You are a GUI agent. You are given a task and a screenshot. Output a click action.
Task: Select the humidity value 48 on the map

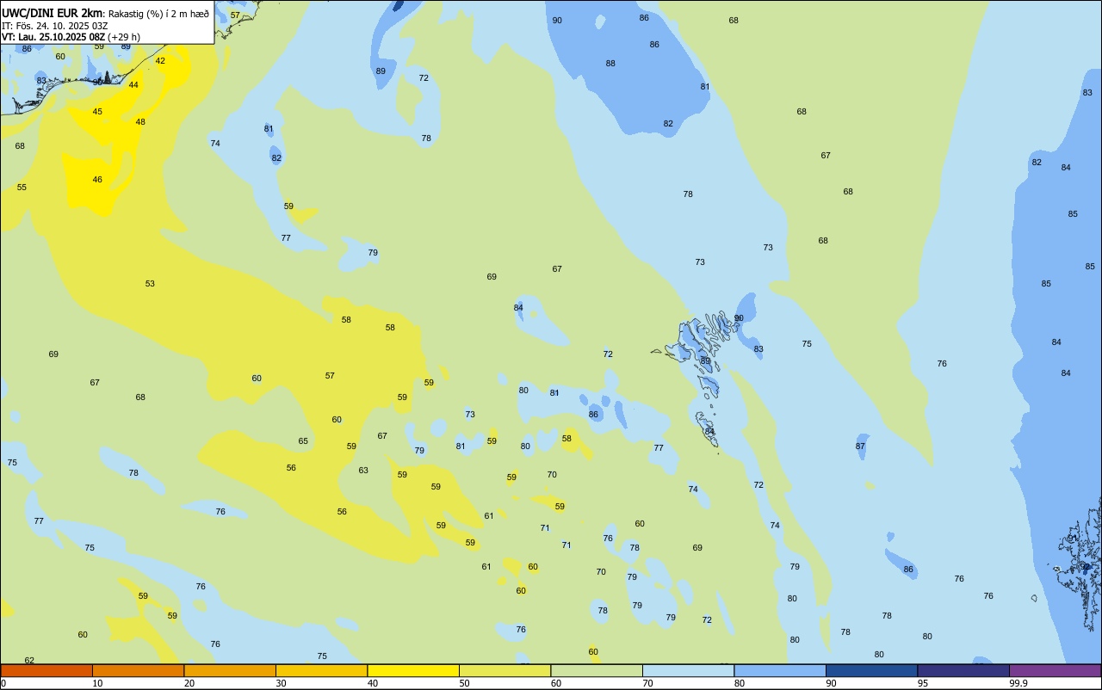click(140, 121)
